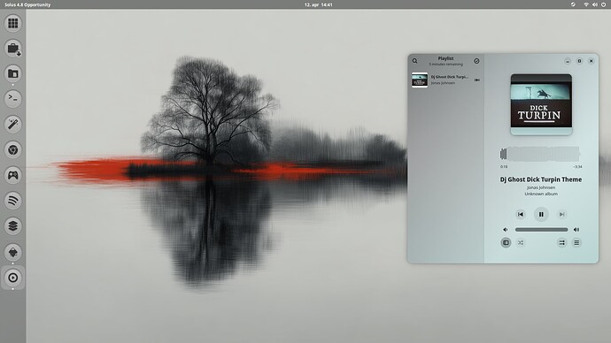The height and width of the screenshot is (343, 611).
Task: Click the artist name Jonas Johnsen under the title
Action: [541, 187]
